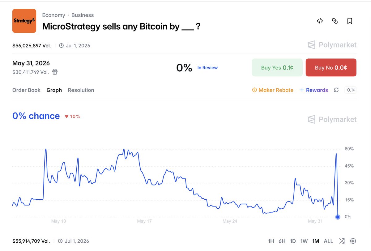Click the Maker Rebate coin icon
This screenshot has width=371, height=251.
(x=254, y=90)
